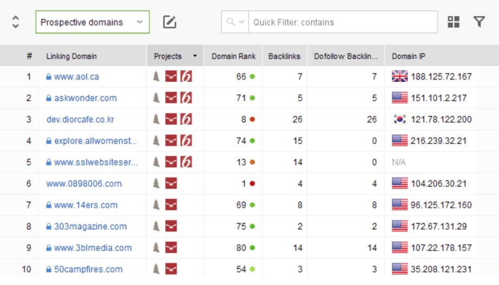
Task: Click the red 6 project icon for dev.diorcafe.co.kr
Action: tap(186, 119)
